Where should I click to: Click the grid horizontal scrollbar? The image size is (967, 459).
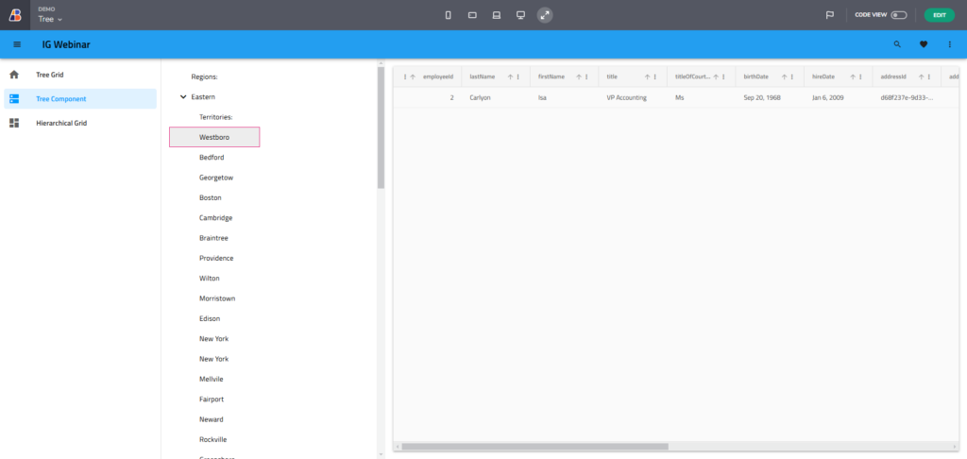coord(534,446)
